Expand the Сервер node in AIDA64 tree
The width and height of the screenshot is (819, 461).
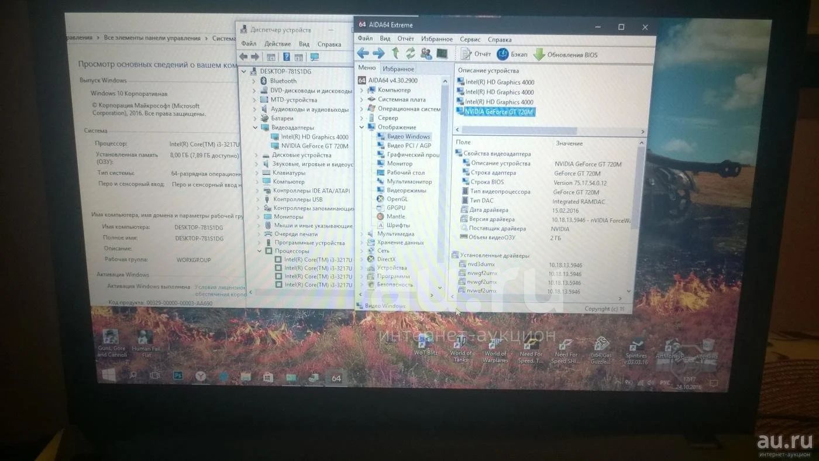362,118
